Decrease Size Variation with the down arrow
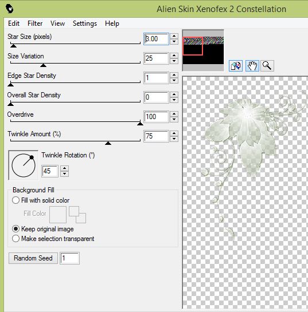This screenshot has width=308, height=312. [x=174, y=61]
